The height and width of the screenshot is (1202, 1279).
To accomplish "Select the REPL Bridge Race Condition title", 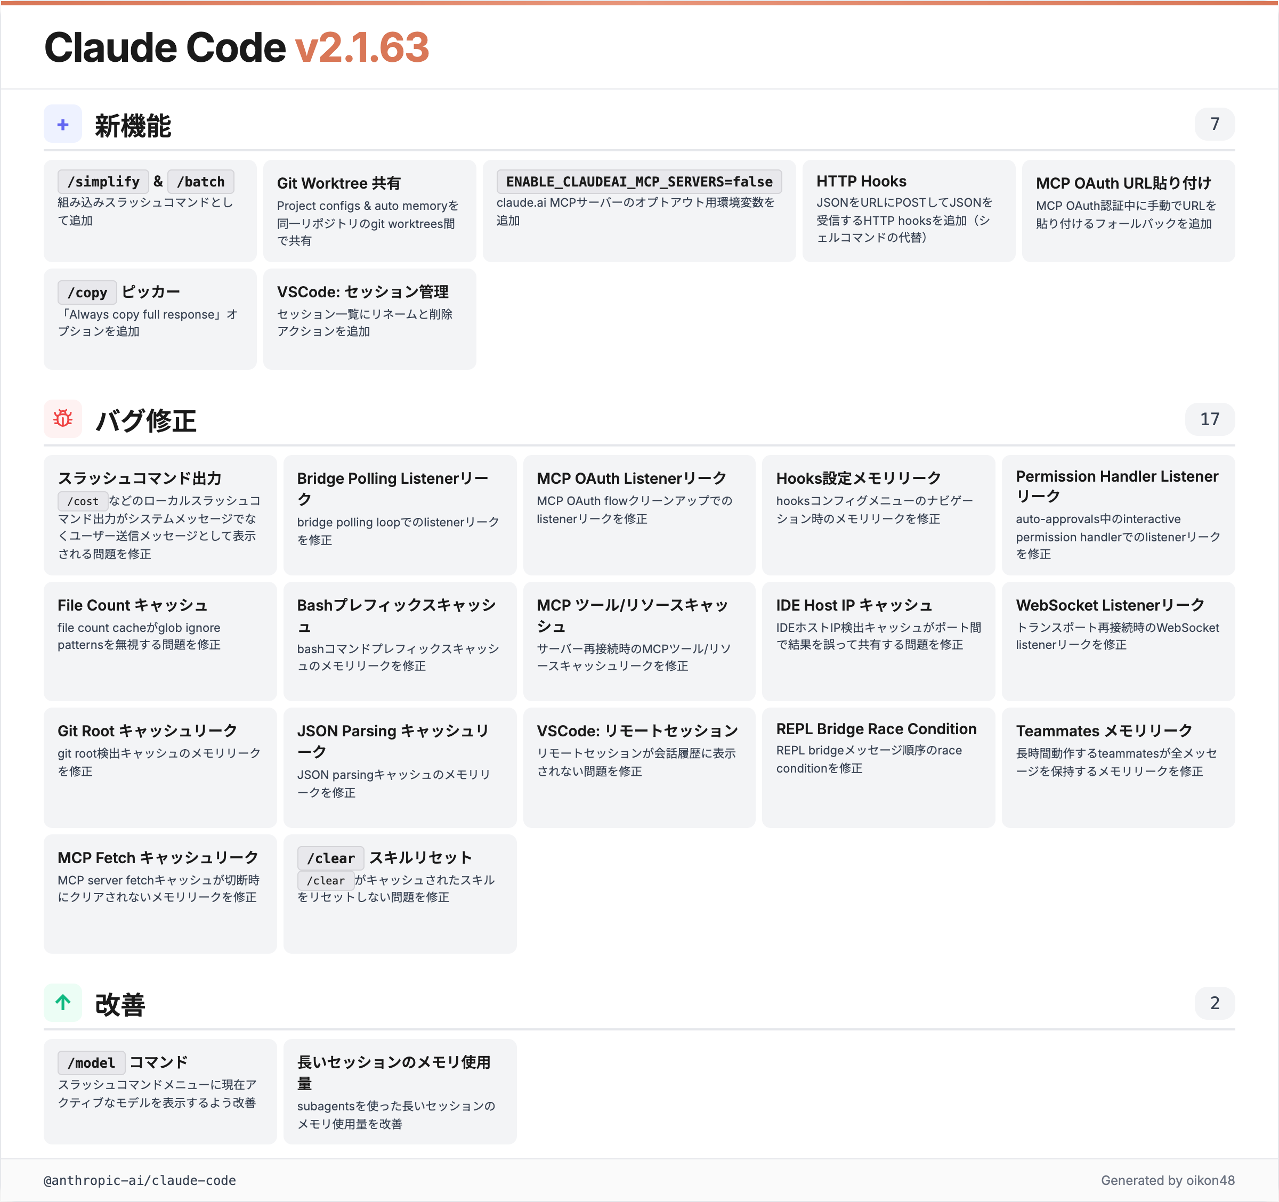I will [876, 729].
